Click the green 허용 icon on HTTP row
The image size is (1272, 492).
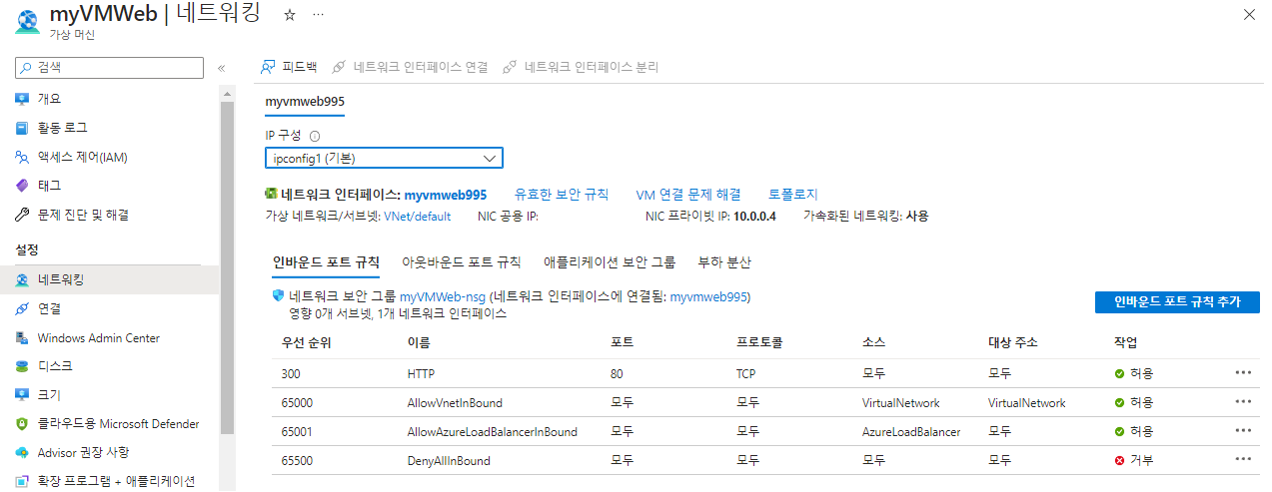(1119, 373)
